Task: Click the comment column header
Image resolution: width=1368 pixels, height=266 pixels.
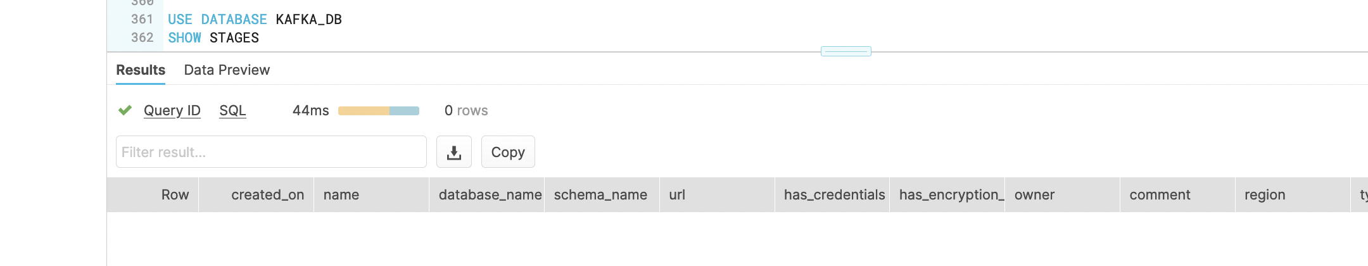Action: pos(1160,194)
